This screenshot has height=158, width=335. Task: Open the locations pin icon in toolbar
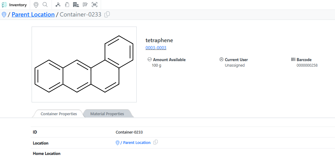pyautogui.click(x=36, y=5)
